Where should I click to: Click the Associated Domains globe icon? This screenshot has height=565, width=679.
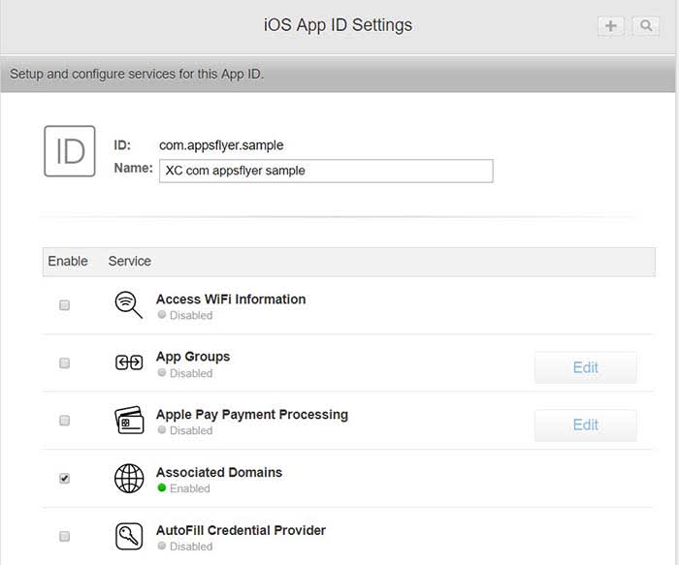point(129,479)
